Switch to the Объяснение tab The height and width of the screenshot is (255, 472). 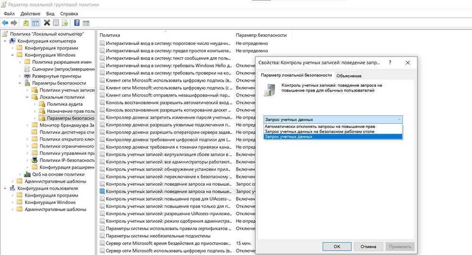click(349, 76)
